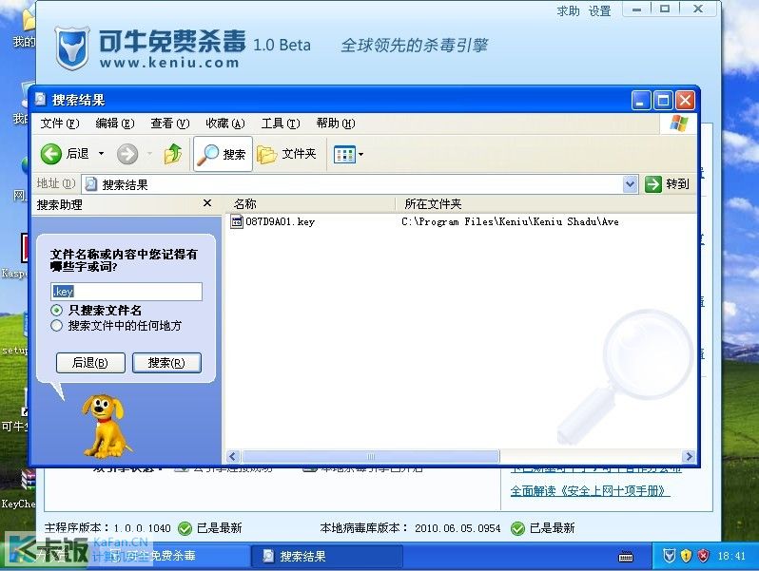Show the 文件夹 folders pane

point(286,154)
